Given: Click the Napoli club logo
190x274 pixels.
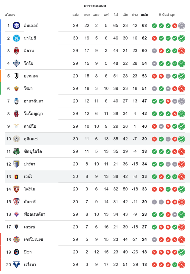Looking at the screenshot, I should coord(16,38).
